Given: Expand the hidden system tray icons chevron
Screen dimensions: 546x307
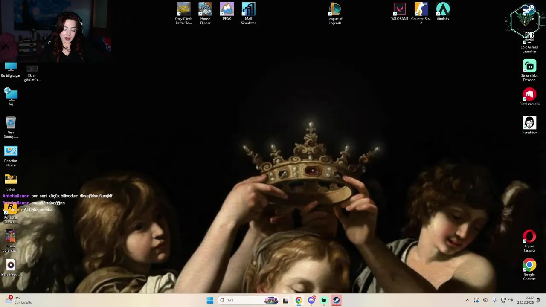Looking at the screenshot, I should point(467,300).
